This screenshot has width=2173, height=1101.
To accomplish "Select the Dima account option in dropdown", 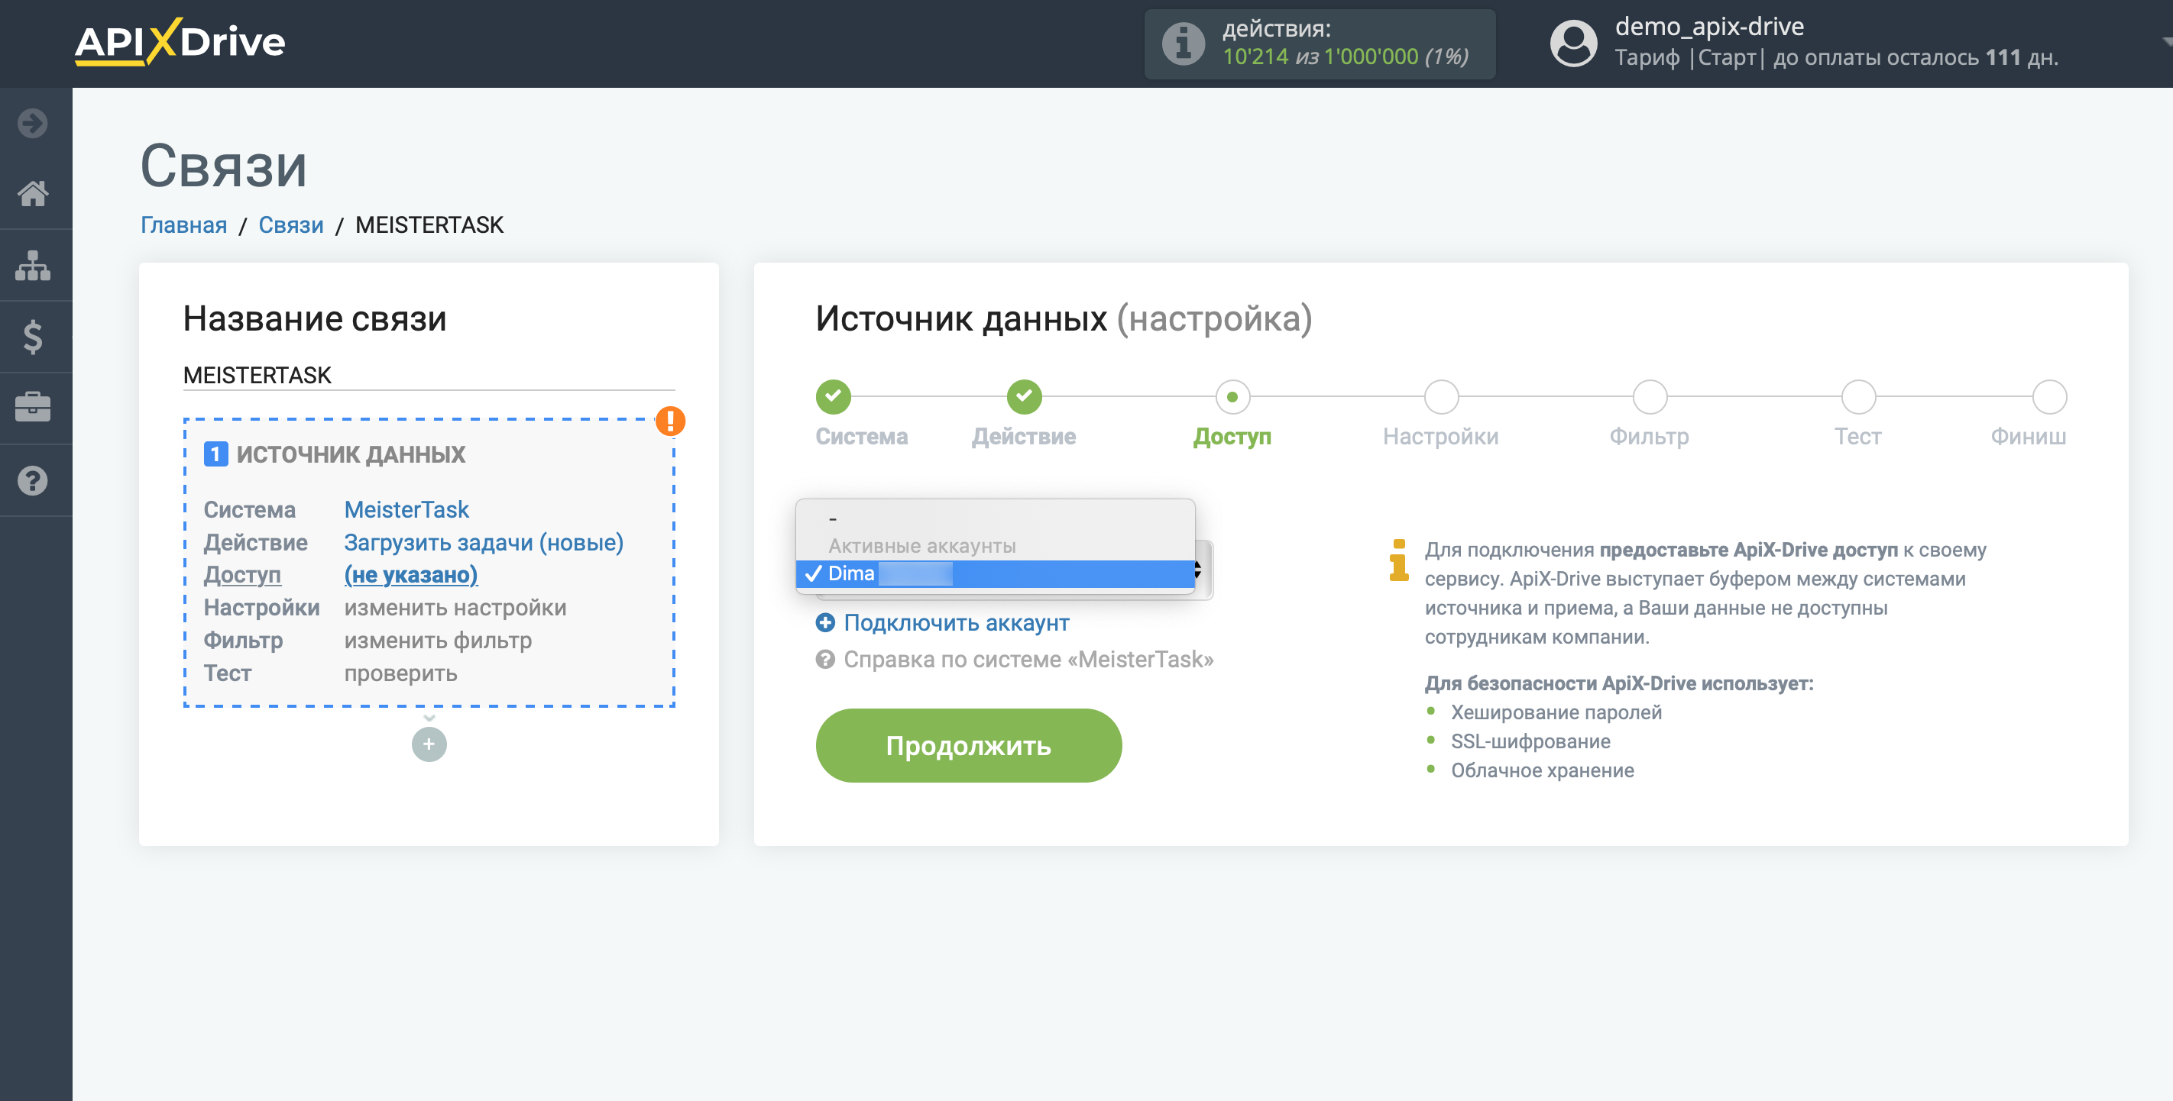I will (x=996, y=573).
